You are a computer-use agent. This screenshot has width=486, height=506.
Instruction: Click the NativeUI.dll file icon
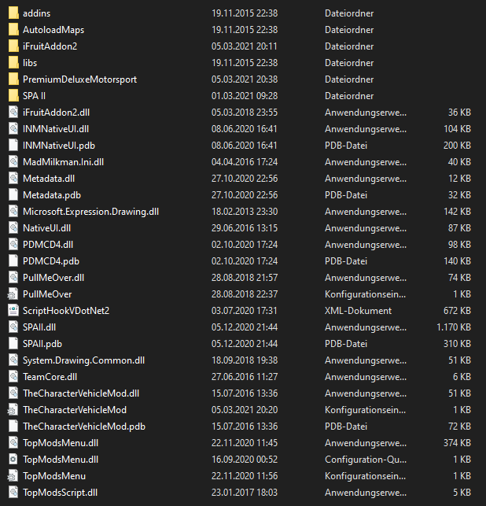coord(13,228)
